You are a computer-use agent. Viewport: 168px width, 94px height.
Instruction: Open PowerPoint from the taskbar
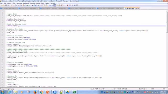click(48, 92)
